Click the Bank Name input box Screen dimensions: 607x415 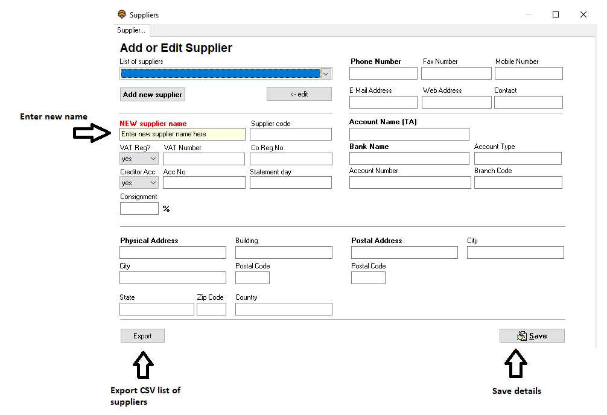pyautogui.click(x=409, y=159)
